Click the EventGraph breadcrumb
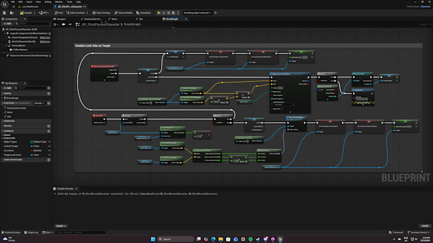The width and height of the screenshot is (433, 243). [x=132, y=25]
